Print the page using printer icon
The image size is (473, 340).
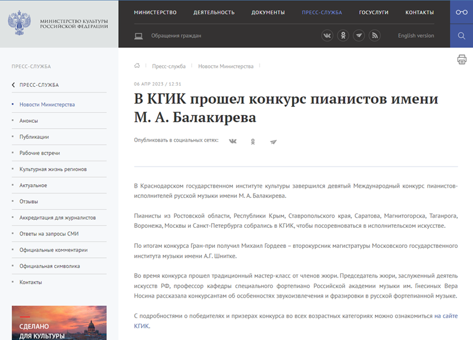tap(462, 60)
